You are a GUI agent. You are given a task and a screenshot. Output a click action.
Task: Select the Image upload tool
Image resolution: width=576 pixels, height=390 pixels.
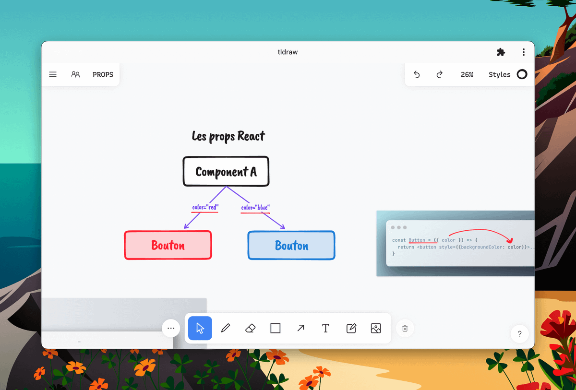tap(376, 328)
